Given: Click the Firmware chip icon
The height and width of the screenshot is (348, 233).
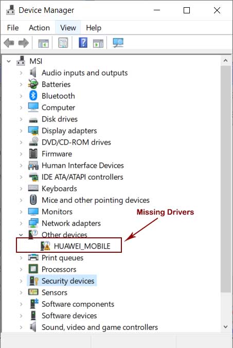Looking at the screenshot, I should coord(33,153).
